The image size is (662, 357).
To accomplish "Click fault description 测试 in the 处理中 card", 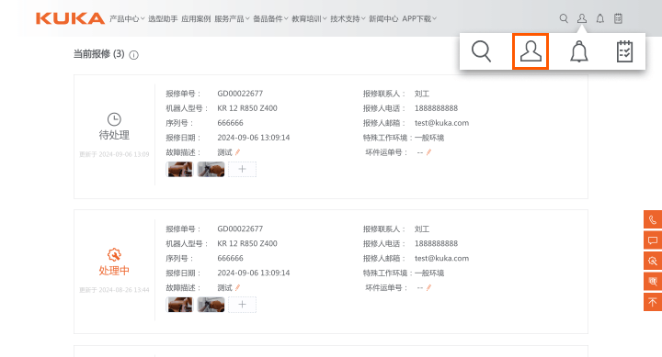I will click(x=224, y=287).
